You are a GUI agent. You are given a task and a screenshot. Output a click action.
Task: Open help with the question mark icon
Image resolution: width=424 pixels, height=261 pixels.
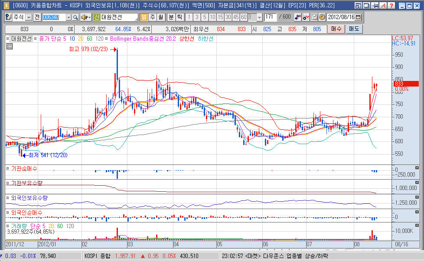click(x=391, y=5)
